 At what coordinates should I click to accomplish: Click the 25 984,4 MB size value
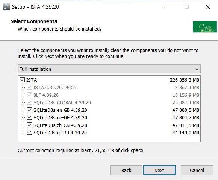186,103
